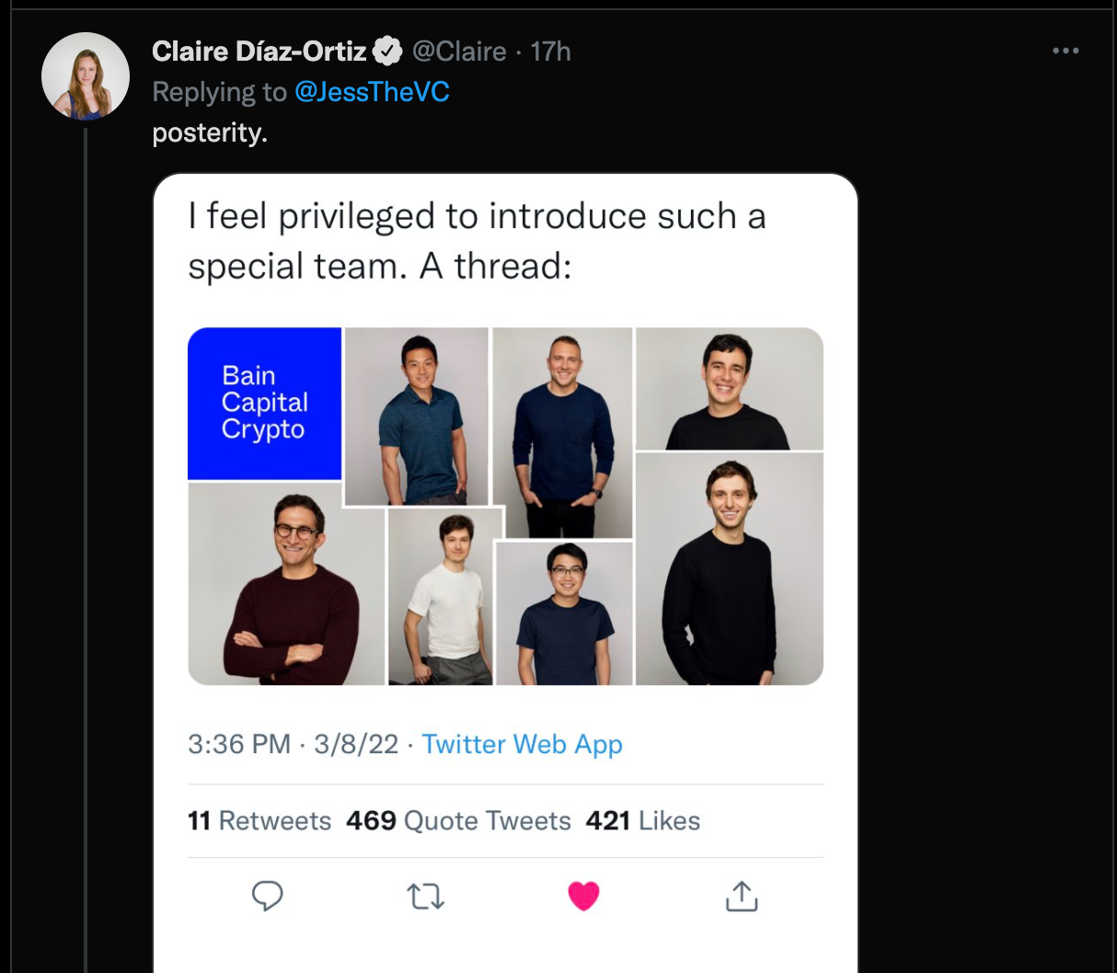Click the reply speech bubble icon
This screenshot has width=1117, height=973.
[x=267, y=895]
